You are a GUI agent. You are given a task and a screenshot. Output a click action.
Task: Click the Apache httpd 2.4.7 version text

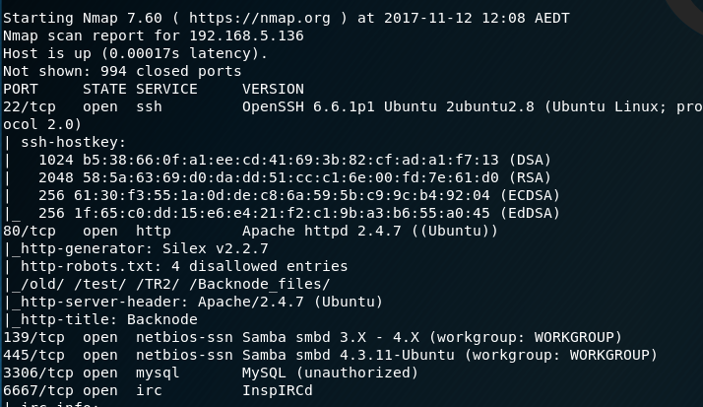321,232
